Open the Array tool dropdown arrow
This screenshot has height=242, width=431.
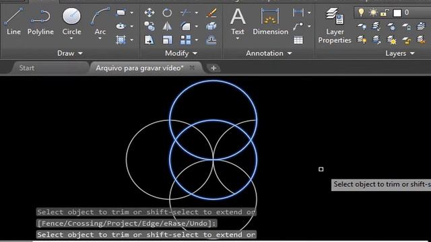196,40
